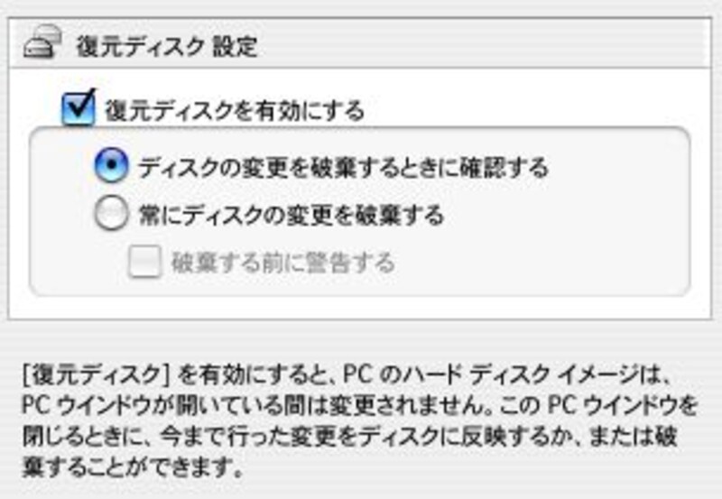
Task: Click the 復元ディスク 設定 header title
Action: click(166, 47)
